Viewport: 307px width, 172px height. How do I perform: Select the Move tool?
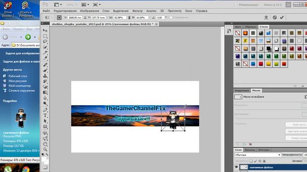[x=45, y=31]
